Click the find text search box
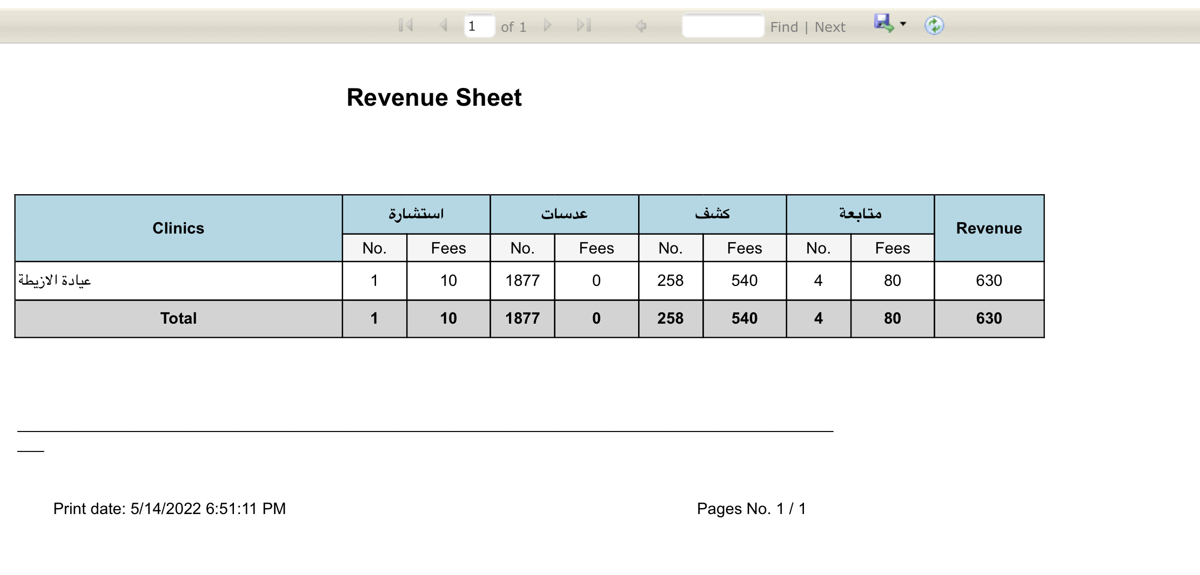 [x=723, y=26]
